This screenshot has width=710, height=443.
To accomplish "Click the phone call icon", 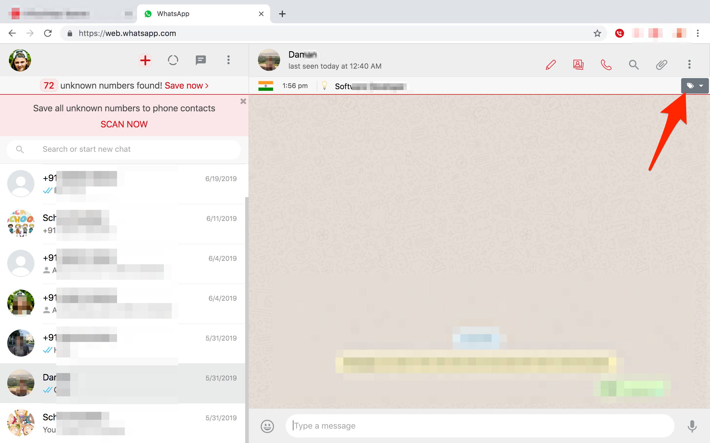I will 606,65.
